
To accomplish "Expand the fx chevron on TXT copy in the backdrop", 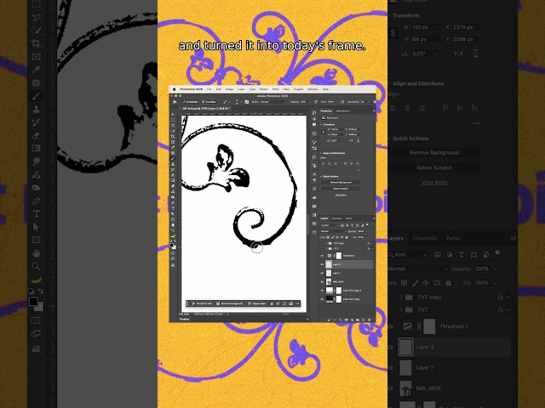I will (x=508, y=297).
